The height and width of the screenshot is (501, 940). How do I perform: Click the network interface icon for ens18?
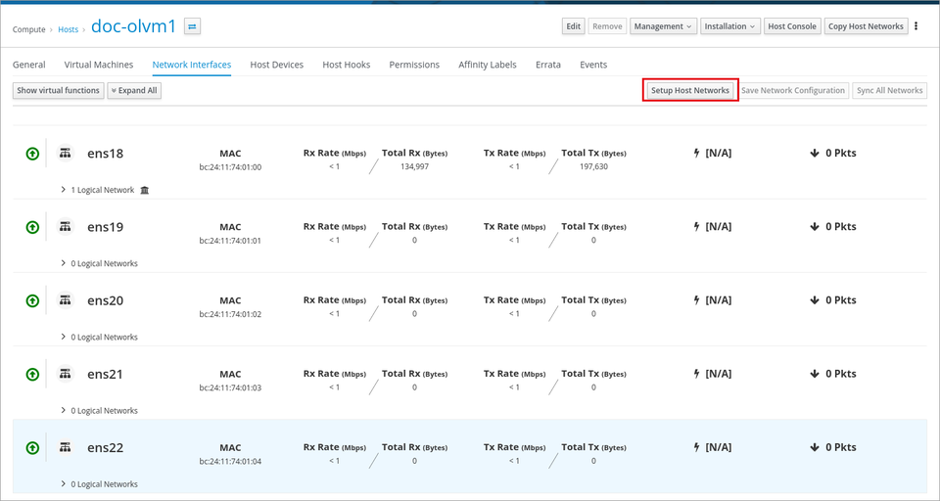click(66, 153)
